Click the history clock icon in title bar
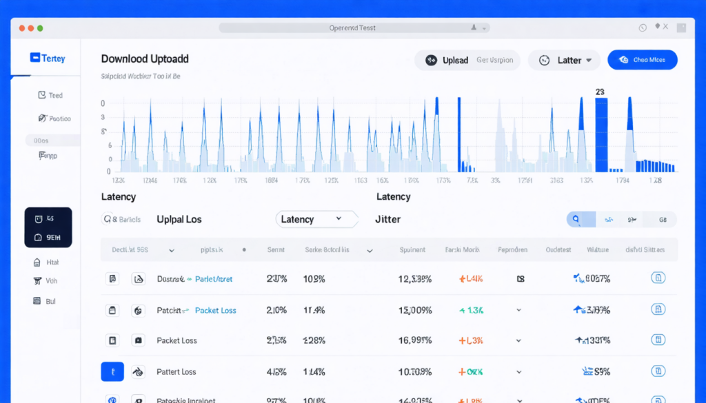706x403 pixels. coord(643,28)
